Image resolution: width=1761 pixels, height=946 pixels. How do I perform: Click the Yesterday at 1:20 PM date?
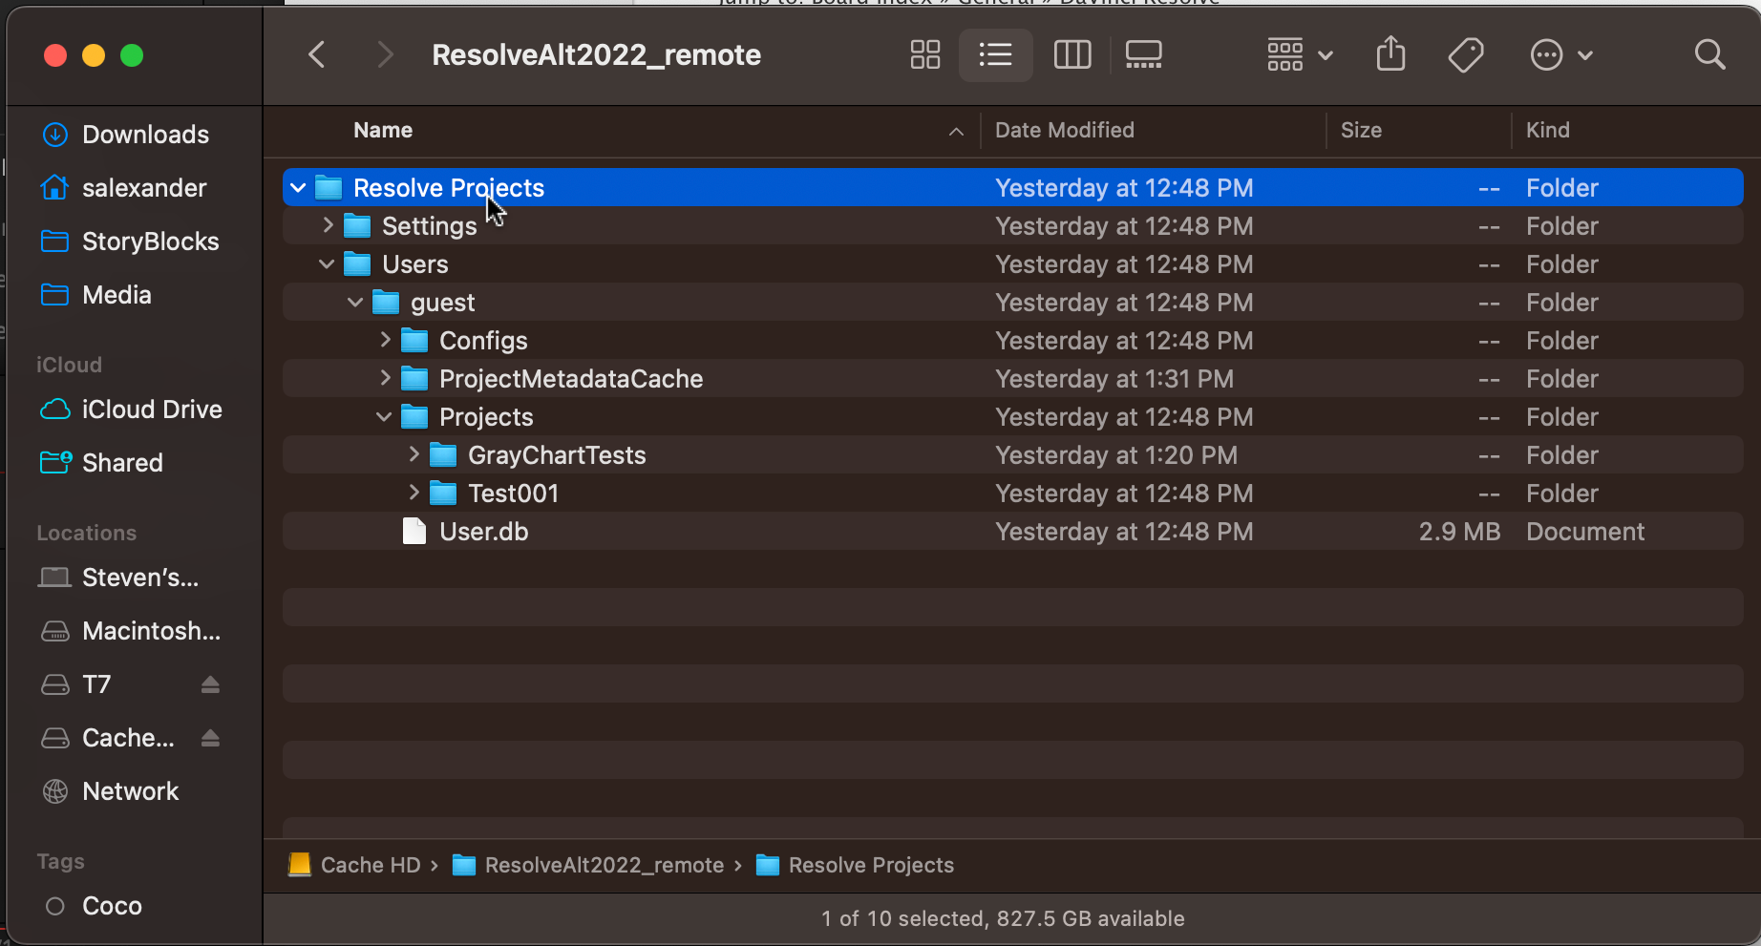pos(1116,455)
